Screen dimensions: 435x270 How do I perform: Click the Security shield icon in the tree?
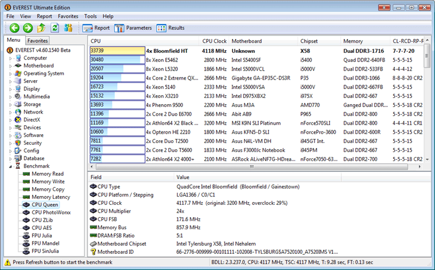pos(18,143)
